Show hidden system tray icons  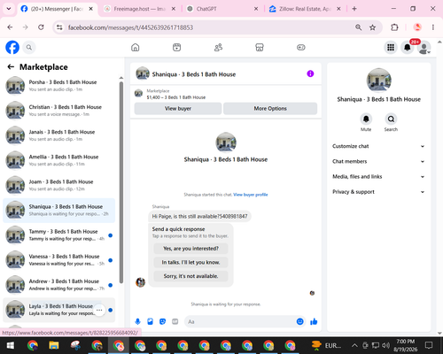click(354, 345)
